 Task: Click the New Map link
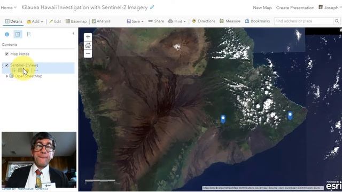262,7
